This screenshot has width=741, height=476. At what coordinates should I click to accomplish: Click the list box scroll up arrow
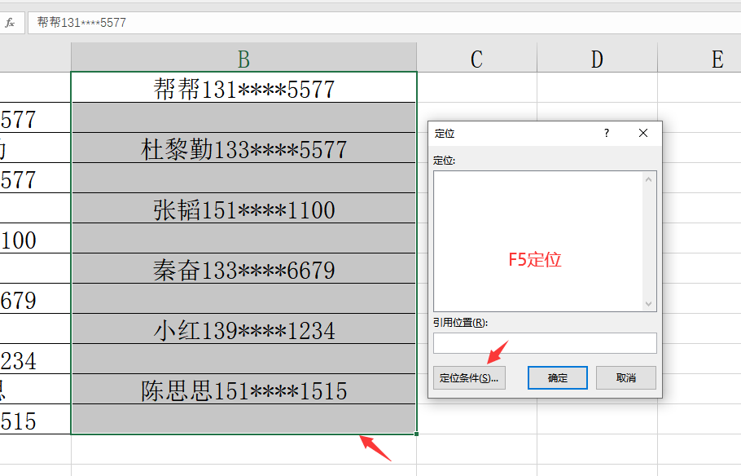(x=648, y=179)
